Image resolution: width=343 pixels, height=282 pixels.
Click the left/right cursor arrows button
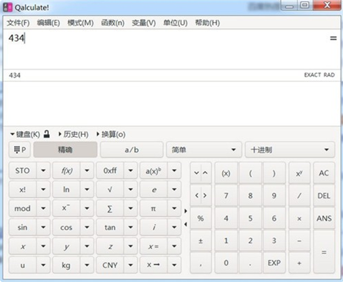[x=201, y=195]
